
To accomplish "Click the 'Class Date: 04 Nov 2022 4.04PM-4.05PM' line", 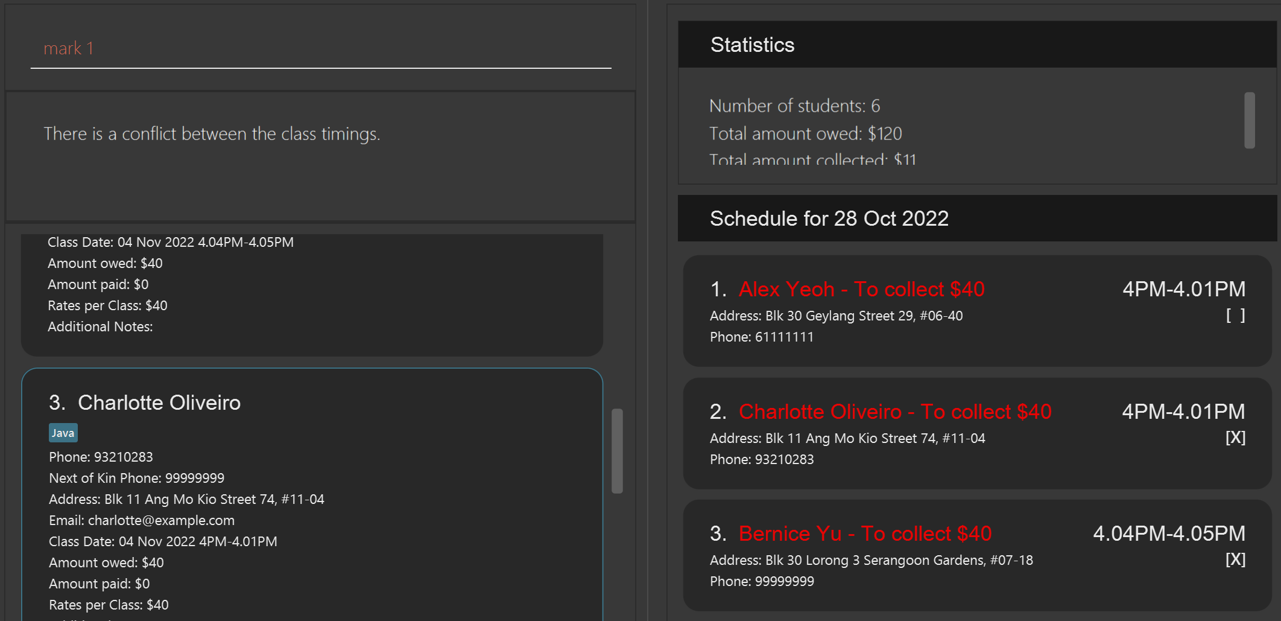I will point(171,242).
